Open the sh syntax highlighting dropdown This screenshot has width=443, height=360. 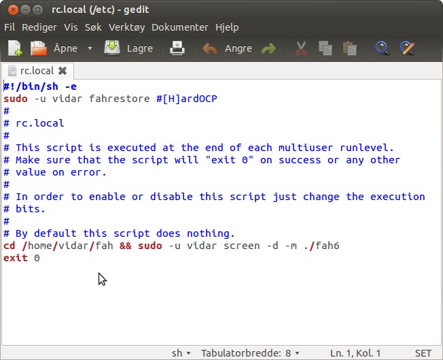tap(181, 353)
